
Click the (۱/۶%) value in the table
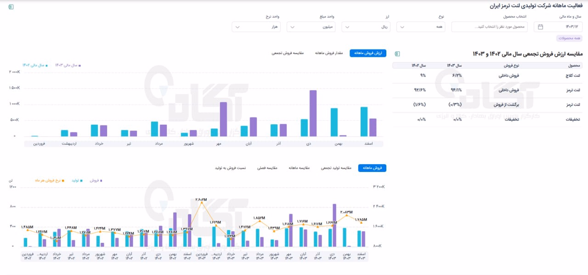pos(419,105)
